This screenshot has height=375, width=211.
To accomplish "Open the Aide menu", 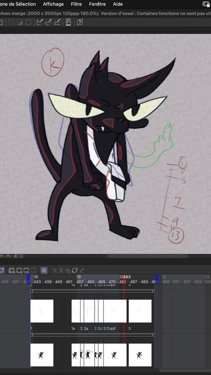I will [118, 4].
